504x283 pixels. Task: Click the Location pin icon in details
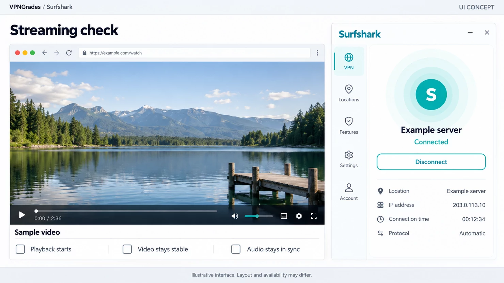pyautogui.click(x=380, y=191)
